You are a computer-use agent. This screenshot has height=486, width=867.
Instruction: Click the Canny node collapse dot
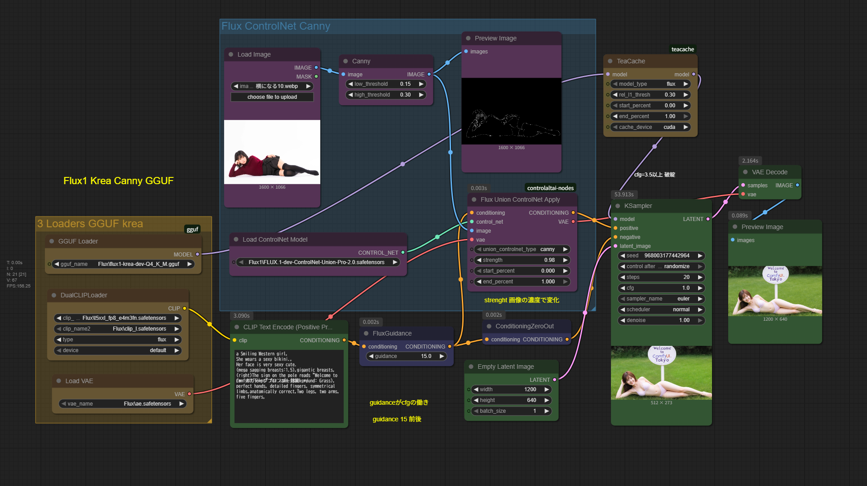[345, 61]
